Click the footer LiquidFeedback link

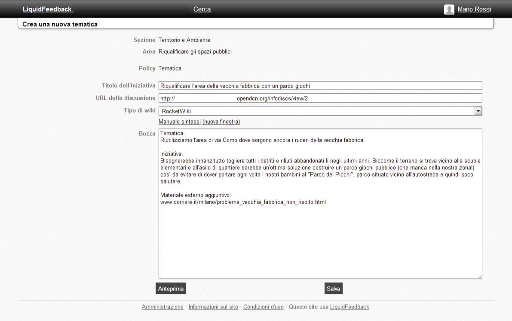coord(350,307)
